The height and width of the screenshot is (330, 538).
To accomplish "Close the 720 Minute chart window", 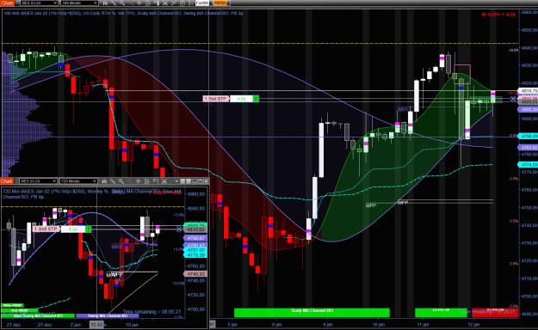I will (207, 181).
